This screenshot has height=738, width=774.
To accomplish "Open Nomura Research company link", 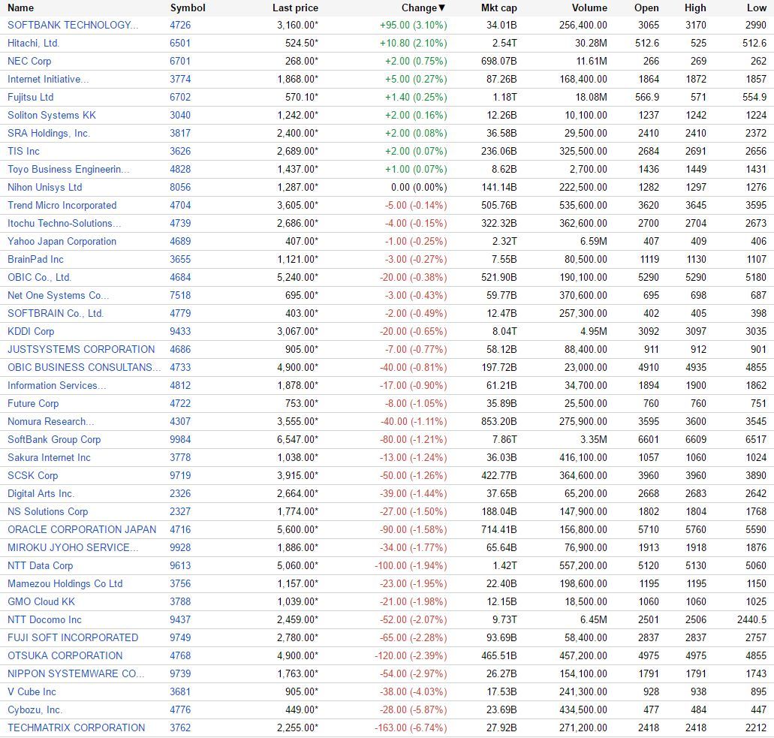I will [x=51, y=422].
